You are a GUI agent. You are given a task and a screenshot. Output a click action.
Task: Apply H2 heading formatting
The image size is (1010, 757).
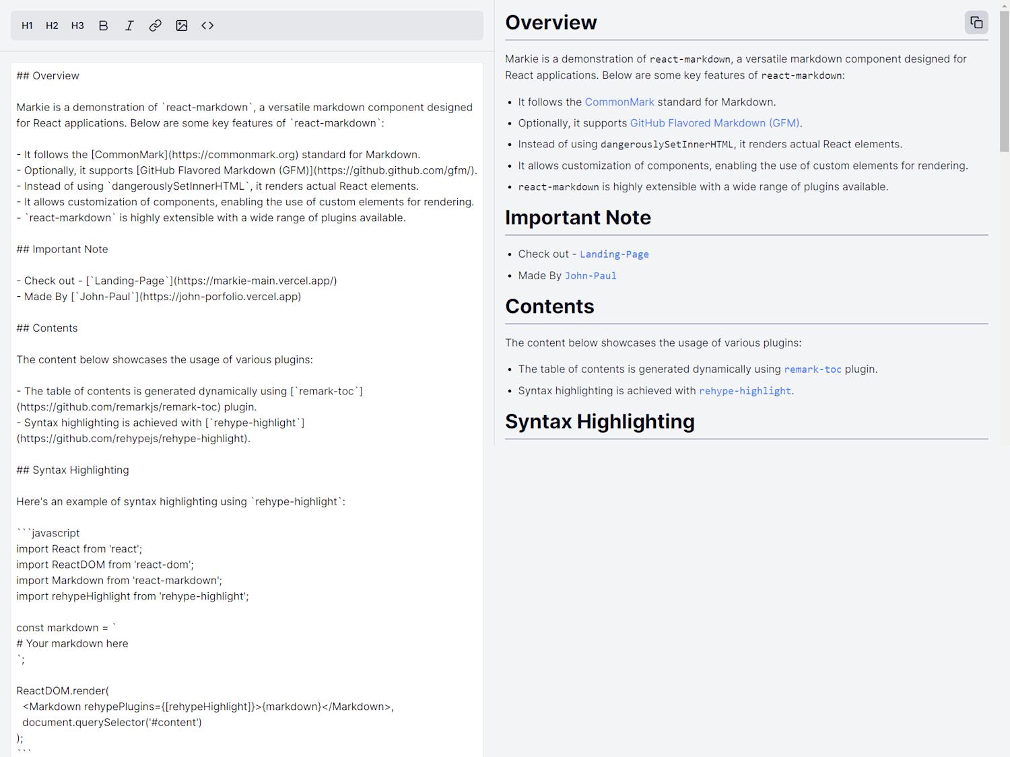point(52,26)
